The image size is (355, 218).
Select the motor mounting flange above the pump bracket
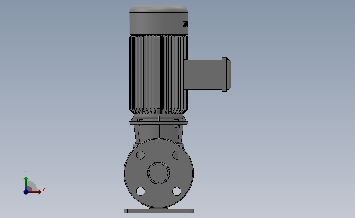(158, 123)
